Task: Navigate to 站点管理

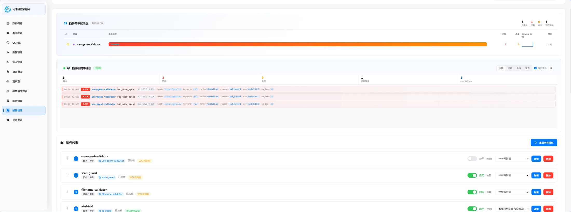Action: [x=24, y=62]
